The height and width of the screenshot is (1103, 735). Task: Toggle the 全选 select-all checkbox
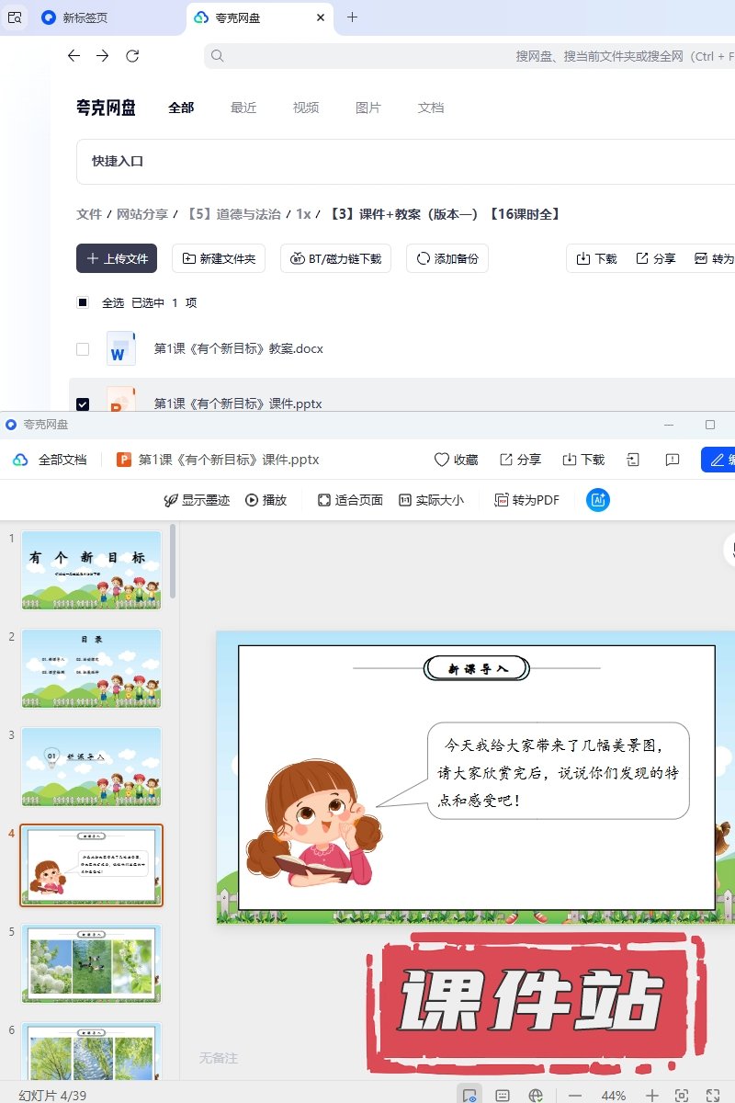83,302
